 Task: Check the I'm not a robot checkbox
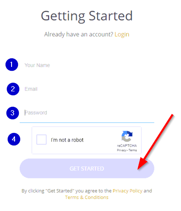[x=42, y=139]
